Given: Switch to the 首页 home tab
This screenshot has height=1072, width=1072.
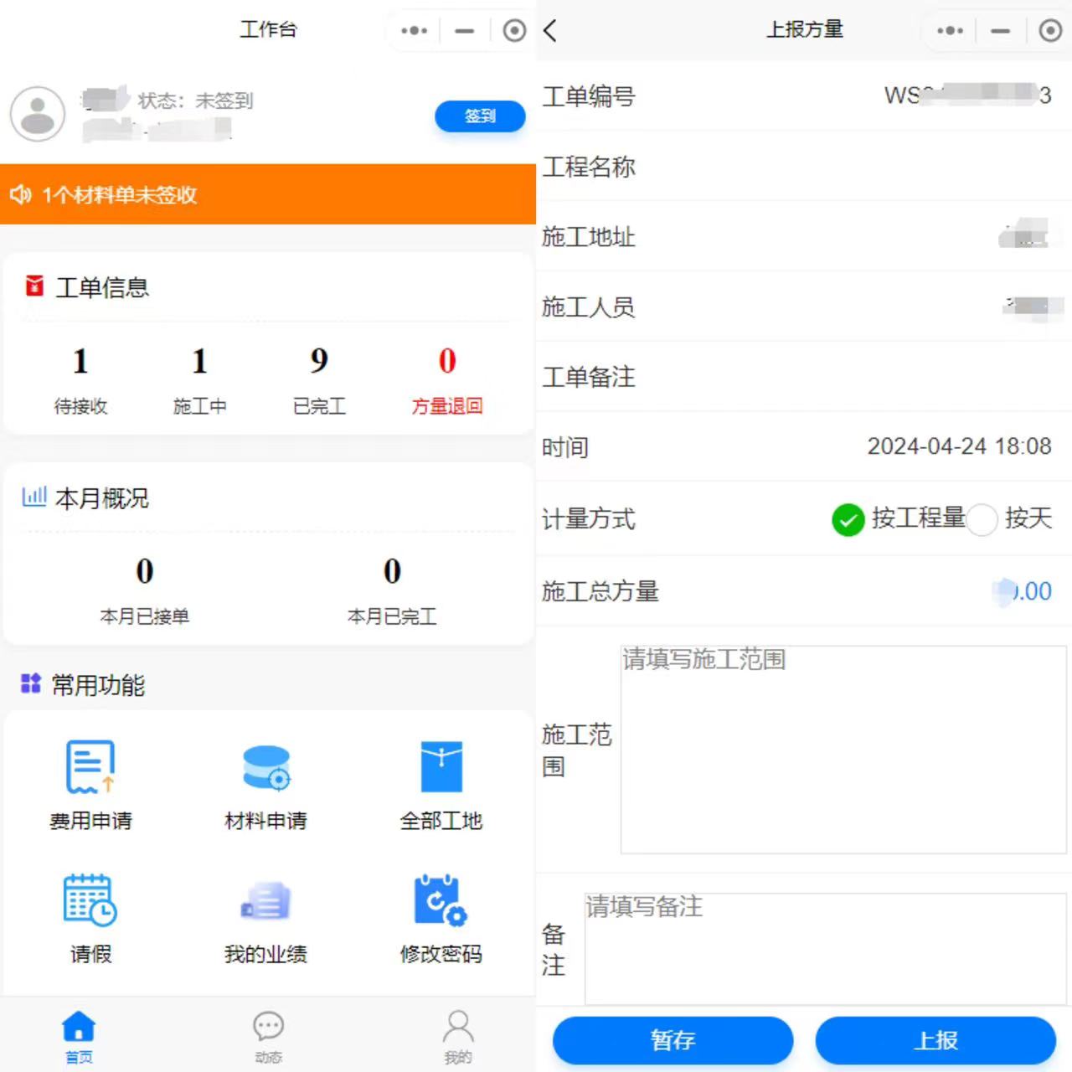Looking at the screenshot, I should pos(79,1036).
